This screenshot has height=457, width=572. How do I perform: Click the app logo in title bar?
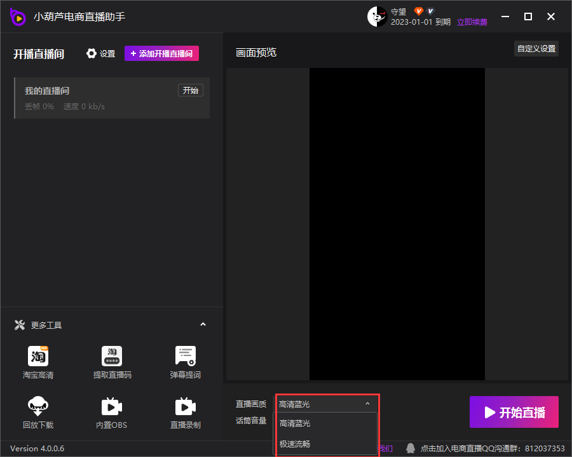18,17
